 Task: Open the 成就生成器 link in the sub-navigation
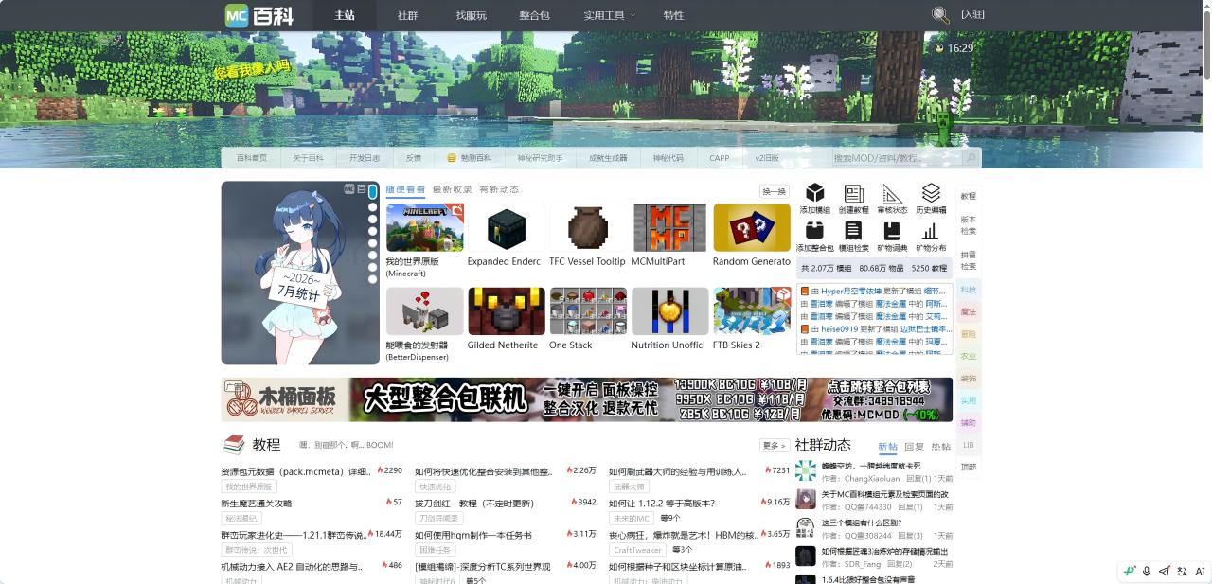pos(608,158)
